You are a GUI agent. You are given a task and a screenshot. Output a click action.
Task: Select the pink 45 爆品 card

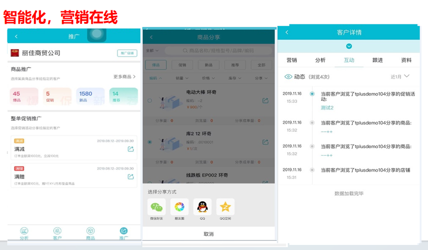[x=24, y=96]
